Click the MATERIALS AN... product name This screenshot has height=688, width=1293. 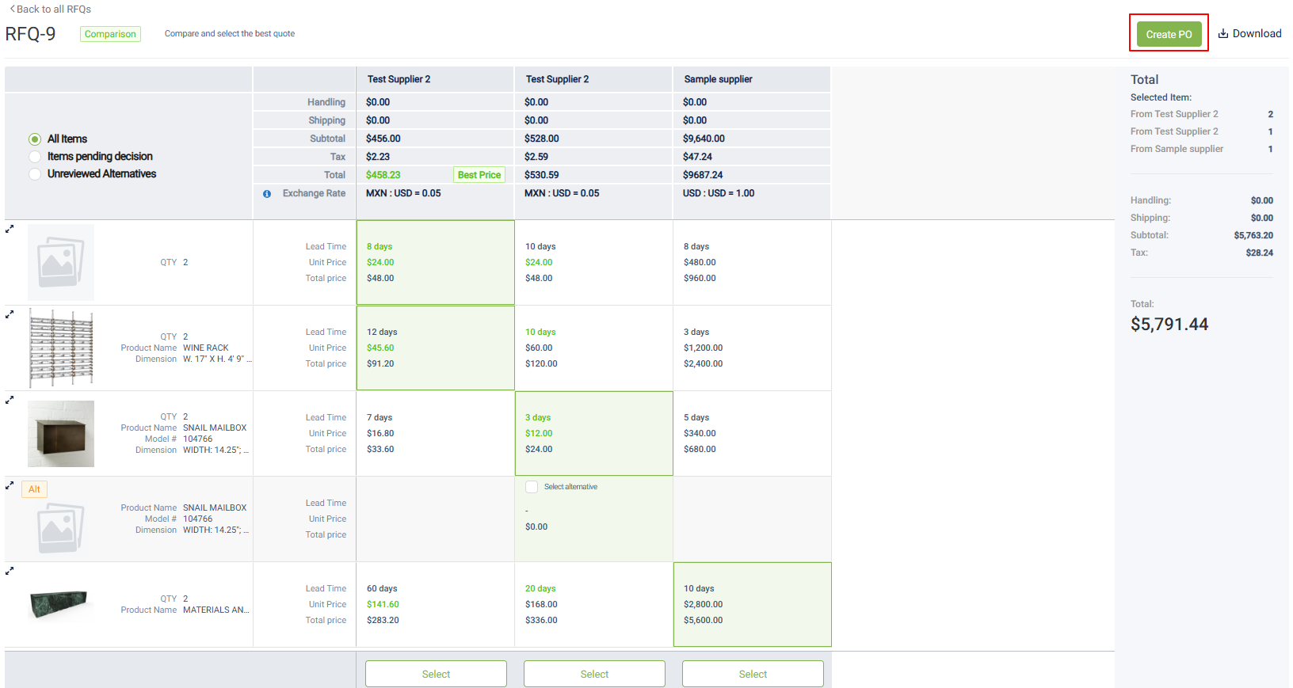coord(216,610)
